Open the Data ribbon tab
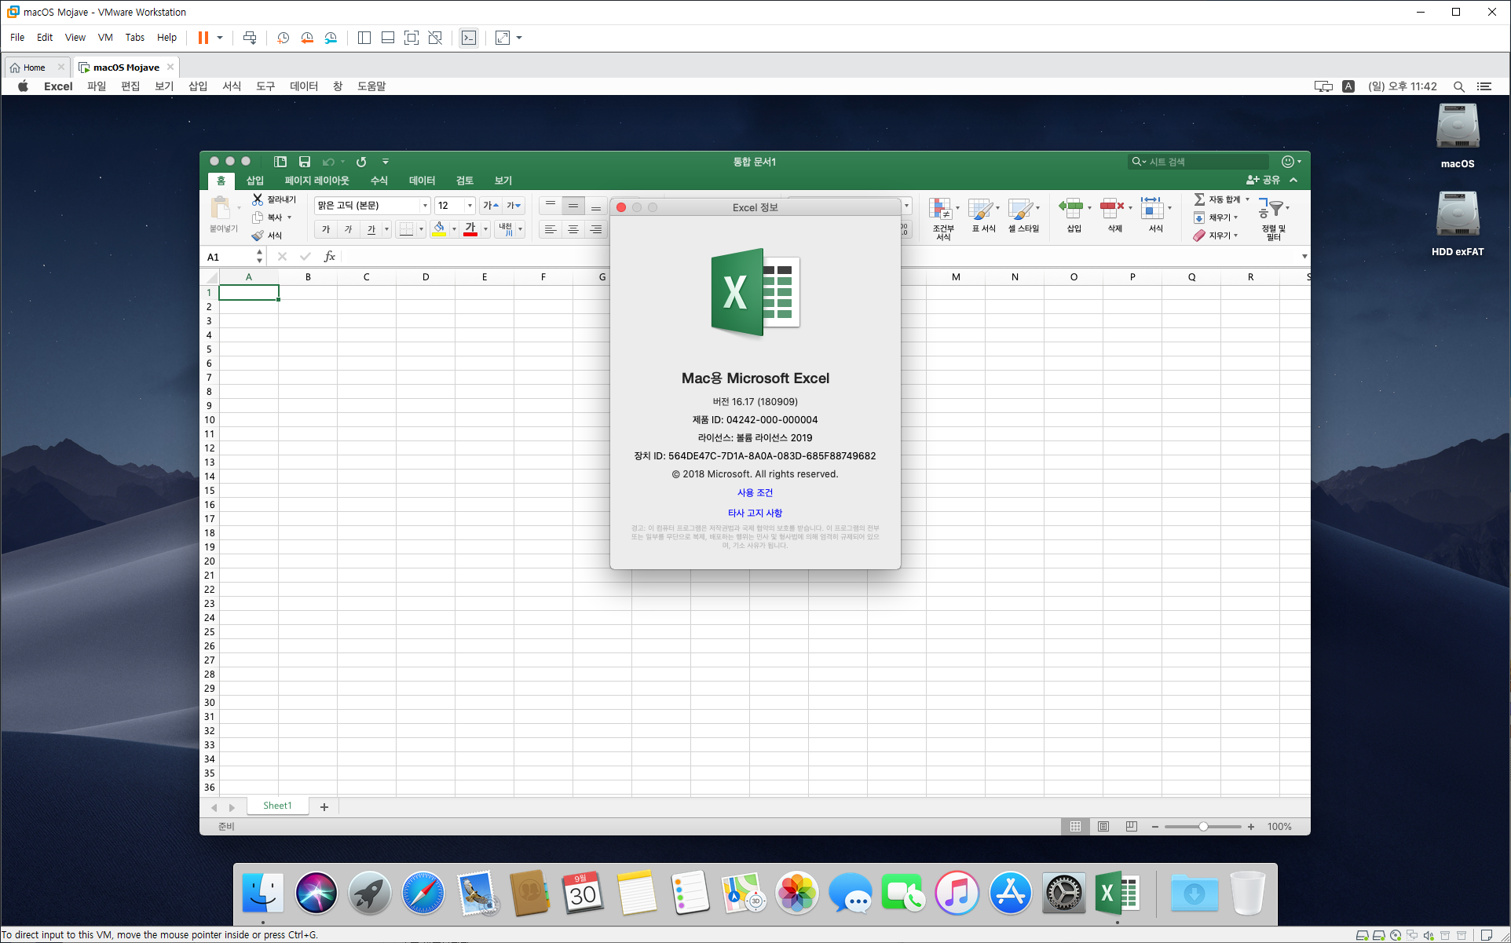 pyautogui.click(x=422, y=181)
